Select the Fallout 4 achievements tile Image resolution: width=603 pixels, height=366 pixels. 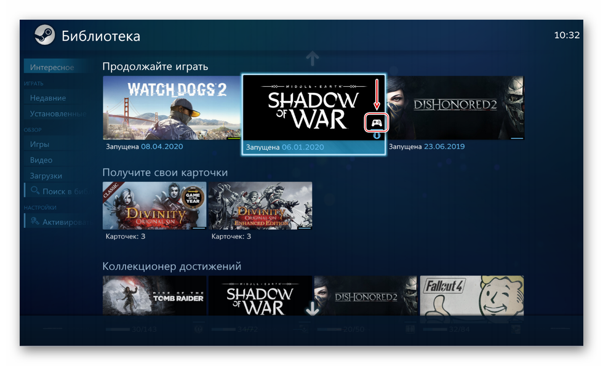(472, 296)
